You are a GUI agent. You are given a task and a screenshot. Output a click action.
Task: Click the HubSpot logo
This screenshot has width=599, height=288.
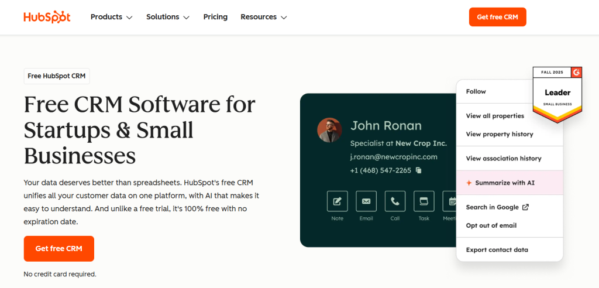[x=47, y=17]
